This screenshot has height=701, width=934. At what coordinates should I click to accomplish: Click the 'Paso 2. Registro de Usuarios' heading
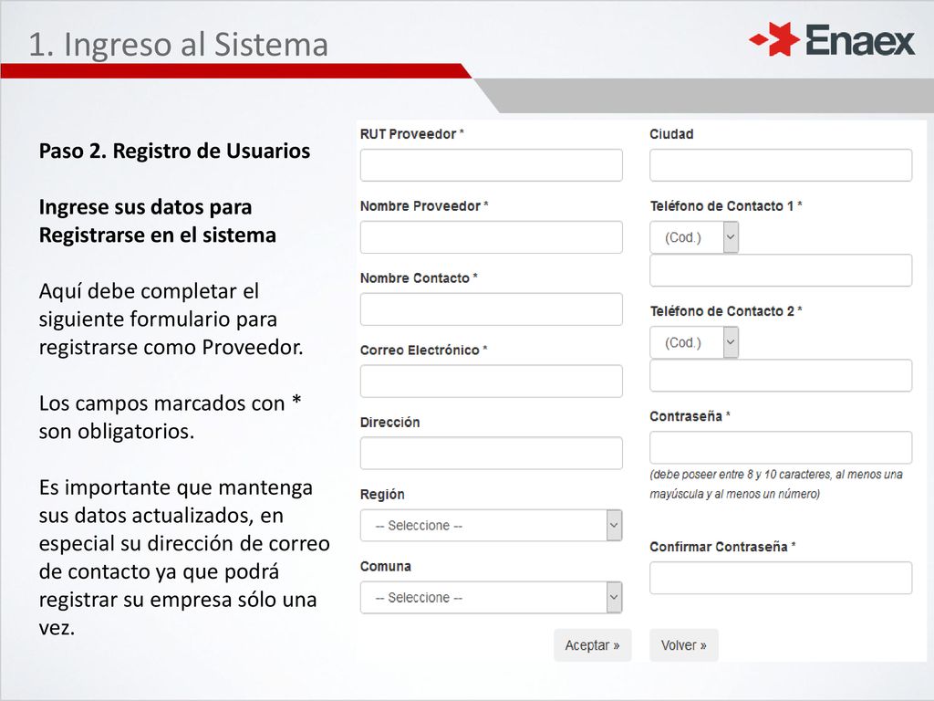tap(174, 151)
